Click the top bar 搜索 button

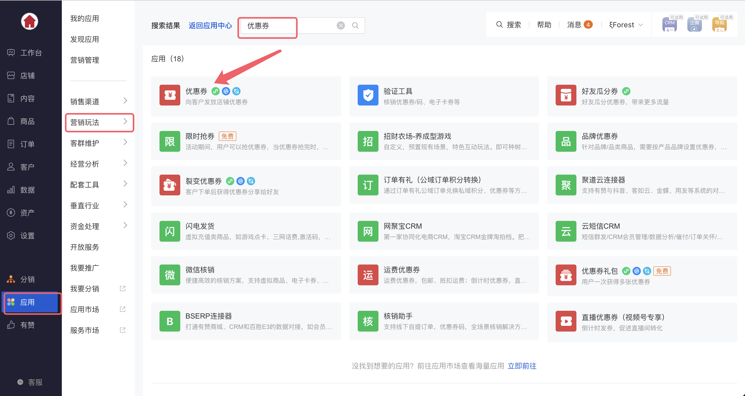pos(509,25)
